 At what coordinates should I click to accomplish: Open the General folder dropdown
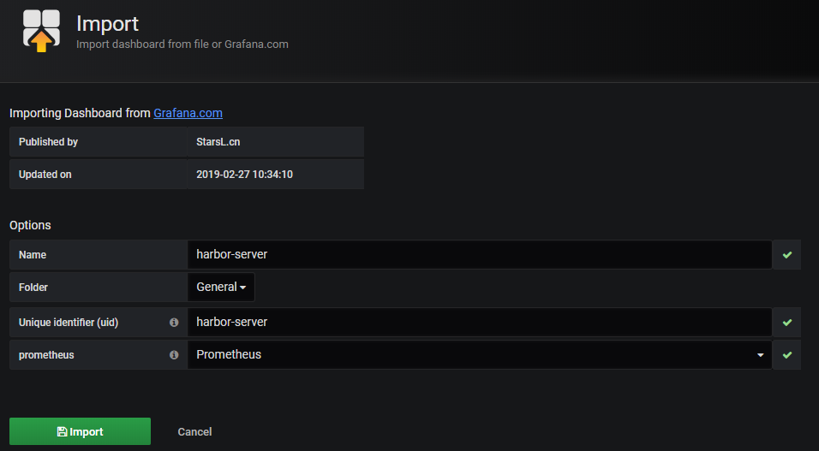(x=221, y=287)
